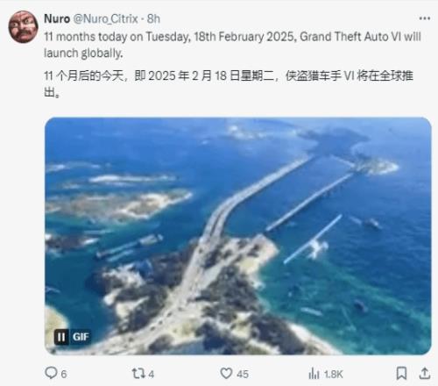Viewport: 438px width, 386px height.
Task: Click the retweet arrows icon
Action: [x=138, y=374]
